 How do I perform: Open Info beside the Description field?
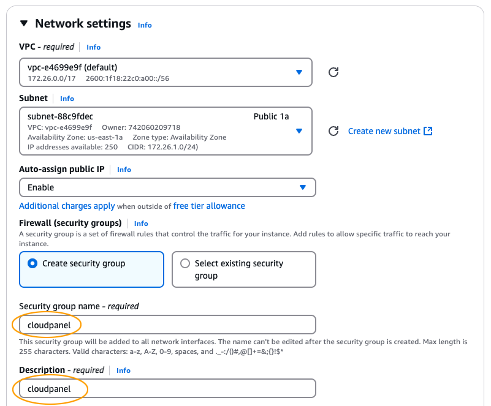pos(123,370)
